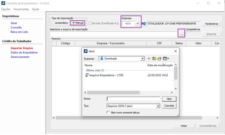
Task: Click Data de modificação column header
Action: (160, 65)
